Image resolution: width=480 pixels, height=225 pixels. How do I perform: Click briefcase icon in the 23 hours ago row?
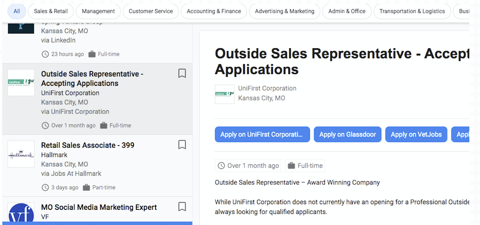tap(92, 54)
